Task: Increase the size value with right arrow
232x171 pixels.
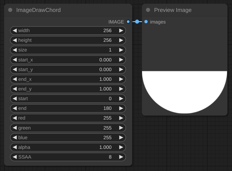Action: click(121, 50)
